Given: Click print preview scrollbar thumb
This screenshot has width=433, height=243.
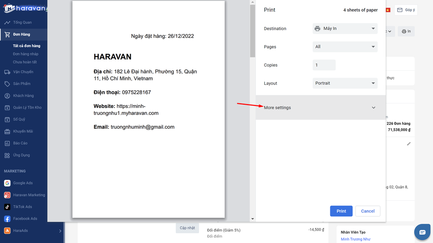Looking at the screenshot, I should (252, 31).
